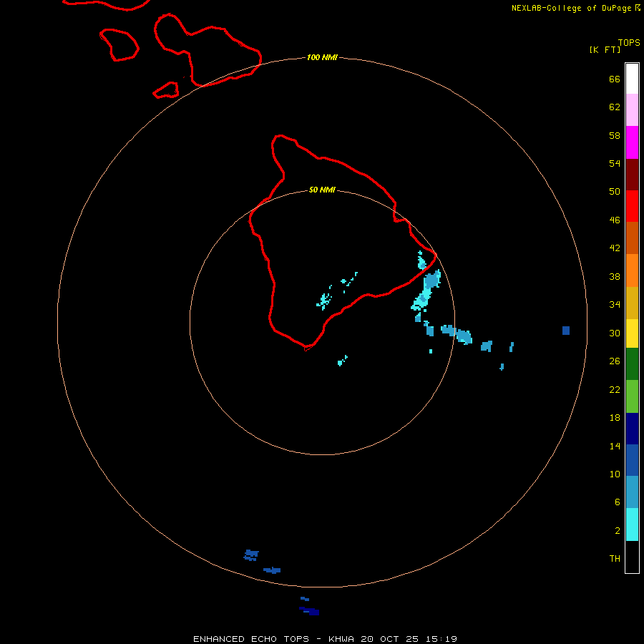Click the legend value '66'

click(x=615, y=79)
